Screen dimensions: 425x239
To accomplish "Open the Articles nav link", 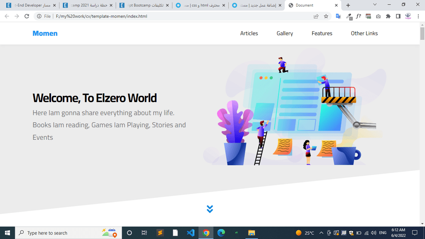I will [249, 33].
